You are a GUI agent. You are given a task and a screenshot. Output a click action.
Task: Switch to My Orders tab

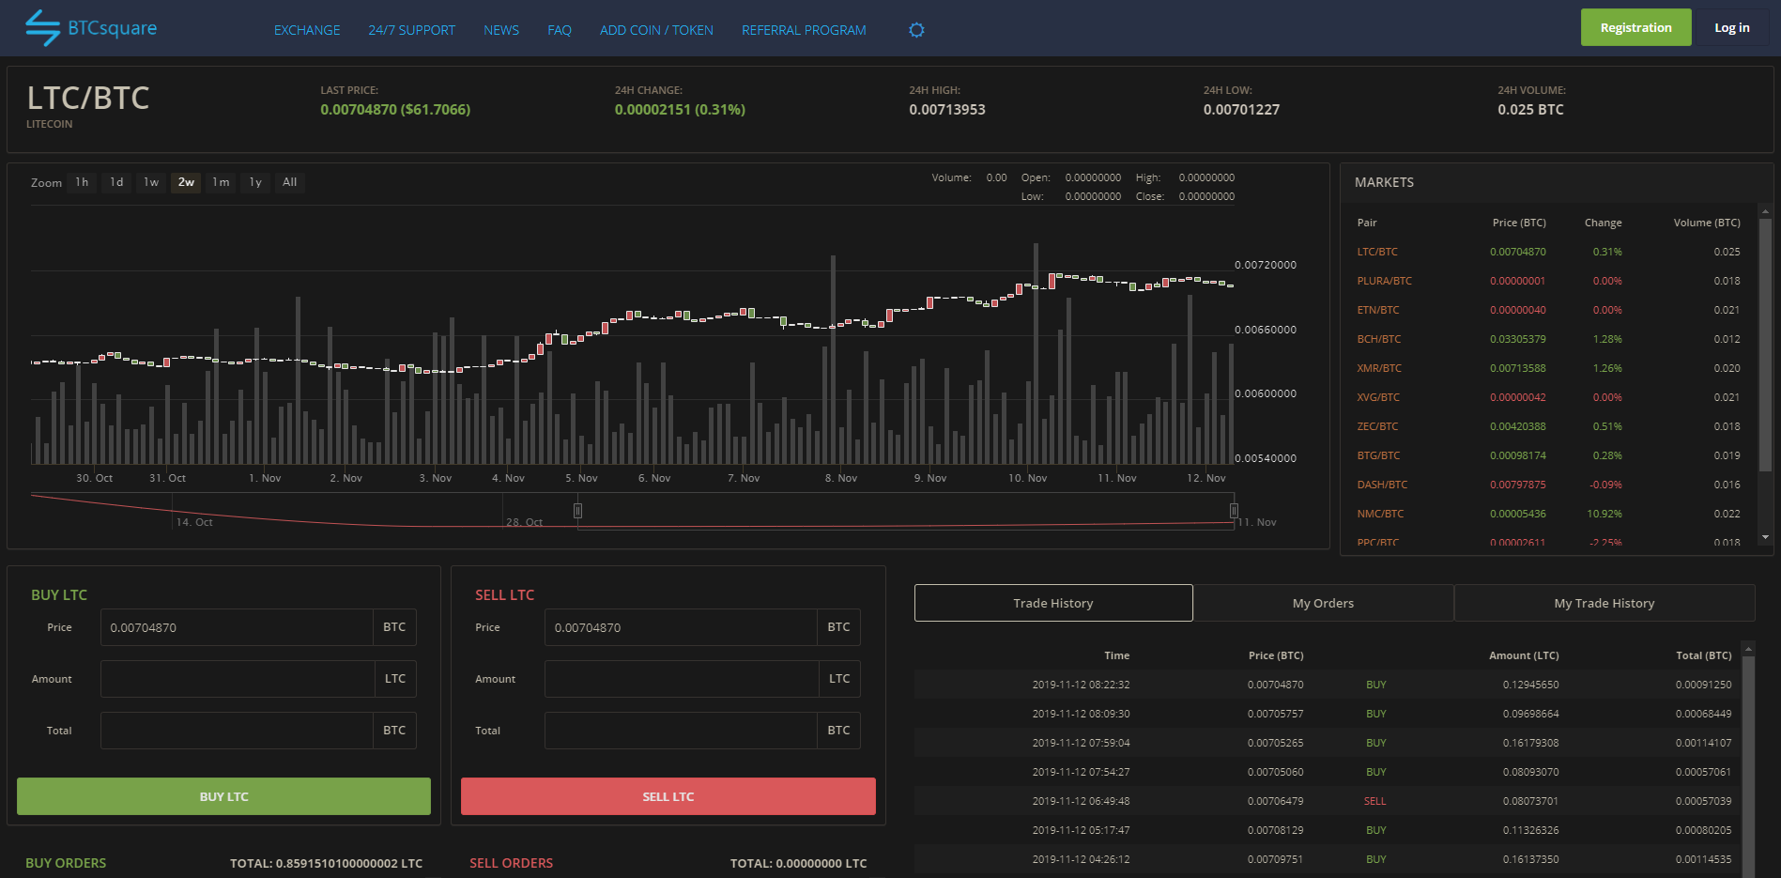tap(1323, 603)
